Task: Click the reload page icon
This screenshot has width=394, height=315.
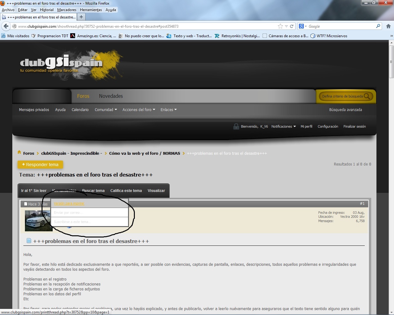Action: pyautogui.click(x=291, y=26)
